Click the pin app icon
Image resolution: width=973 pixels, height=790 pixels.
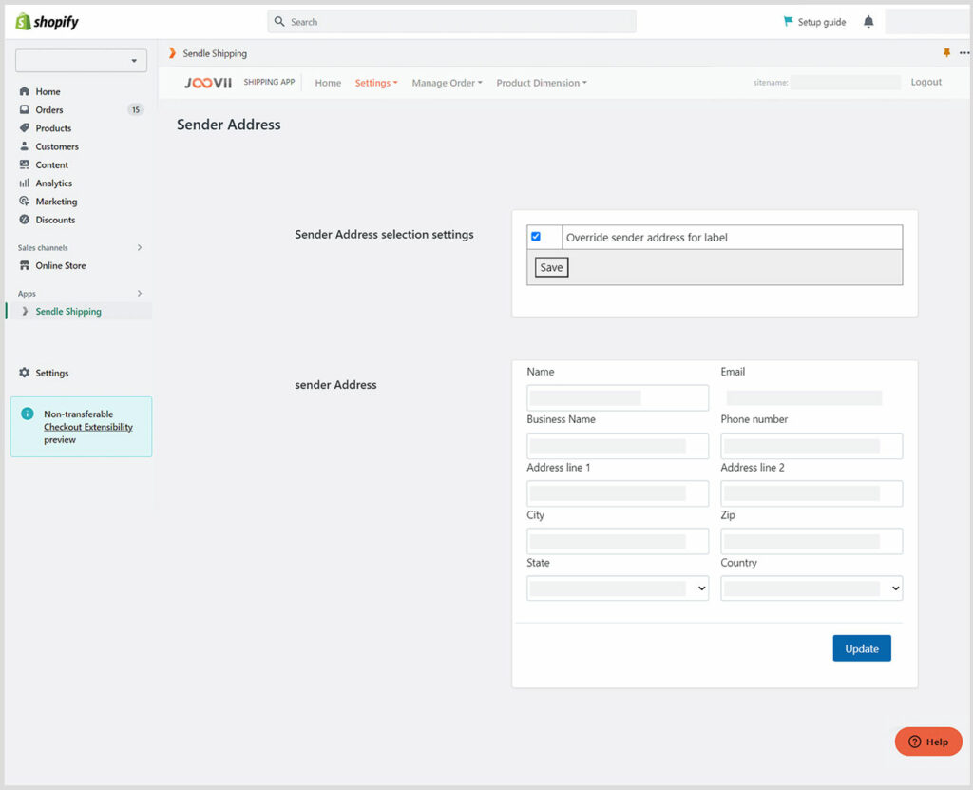tap(946, 53)
